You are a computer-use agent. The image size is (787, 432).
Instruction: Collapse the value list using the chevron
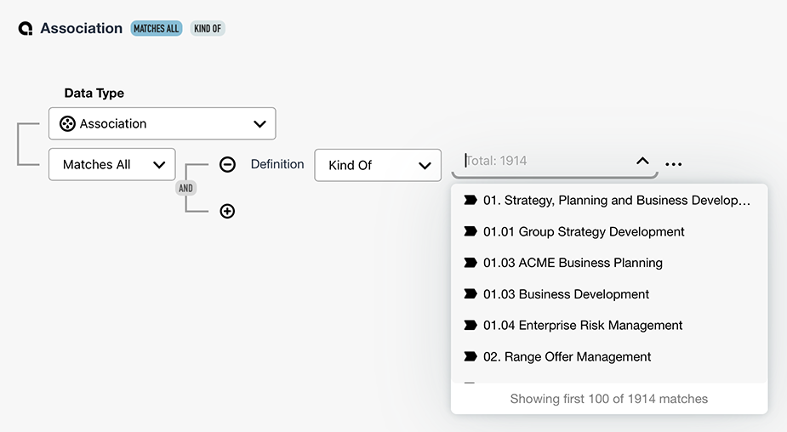pyautogui.click(x=642, y=161)
